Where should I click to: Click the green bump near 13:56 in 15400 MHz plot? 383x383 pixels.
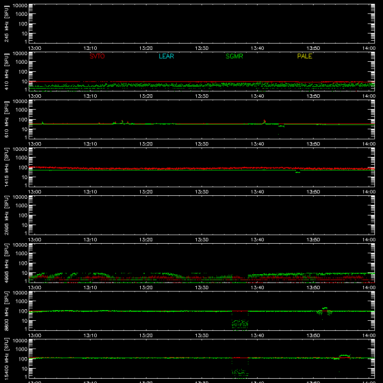(345, 356)
